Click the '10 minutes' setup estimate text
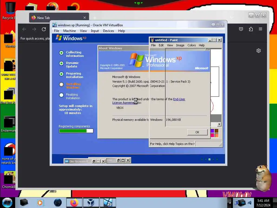Image resolution: width=277 pixels, height=208 pixels. [x=72, y=113]
